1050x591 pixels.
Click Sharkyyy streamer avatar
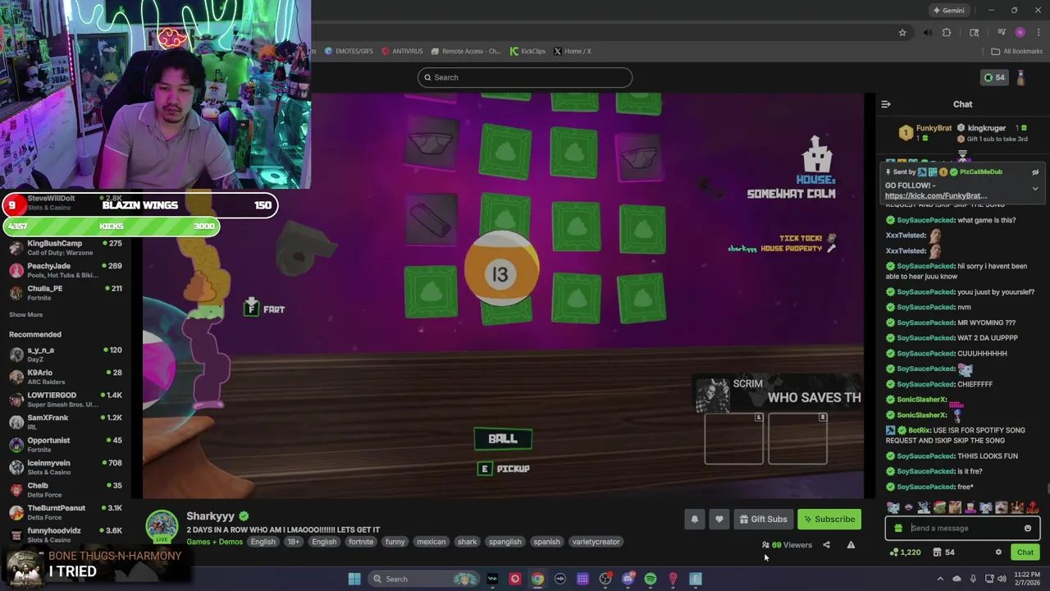coord(162,527)
